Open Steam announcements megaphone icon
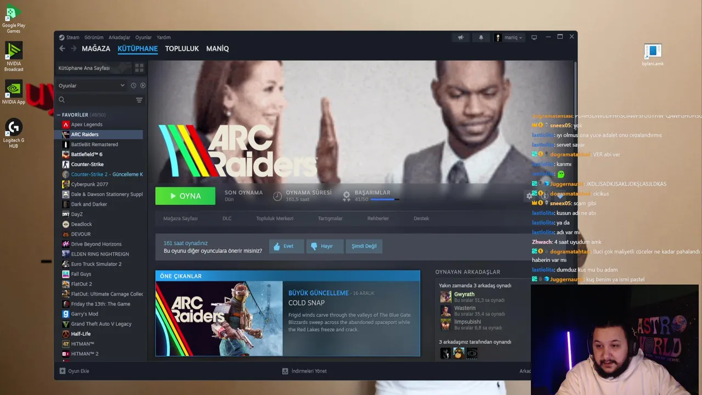The width and height of the screenshot is (702, 395). click(x=461, y=37)
